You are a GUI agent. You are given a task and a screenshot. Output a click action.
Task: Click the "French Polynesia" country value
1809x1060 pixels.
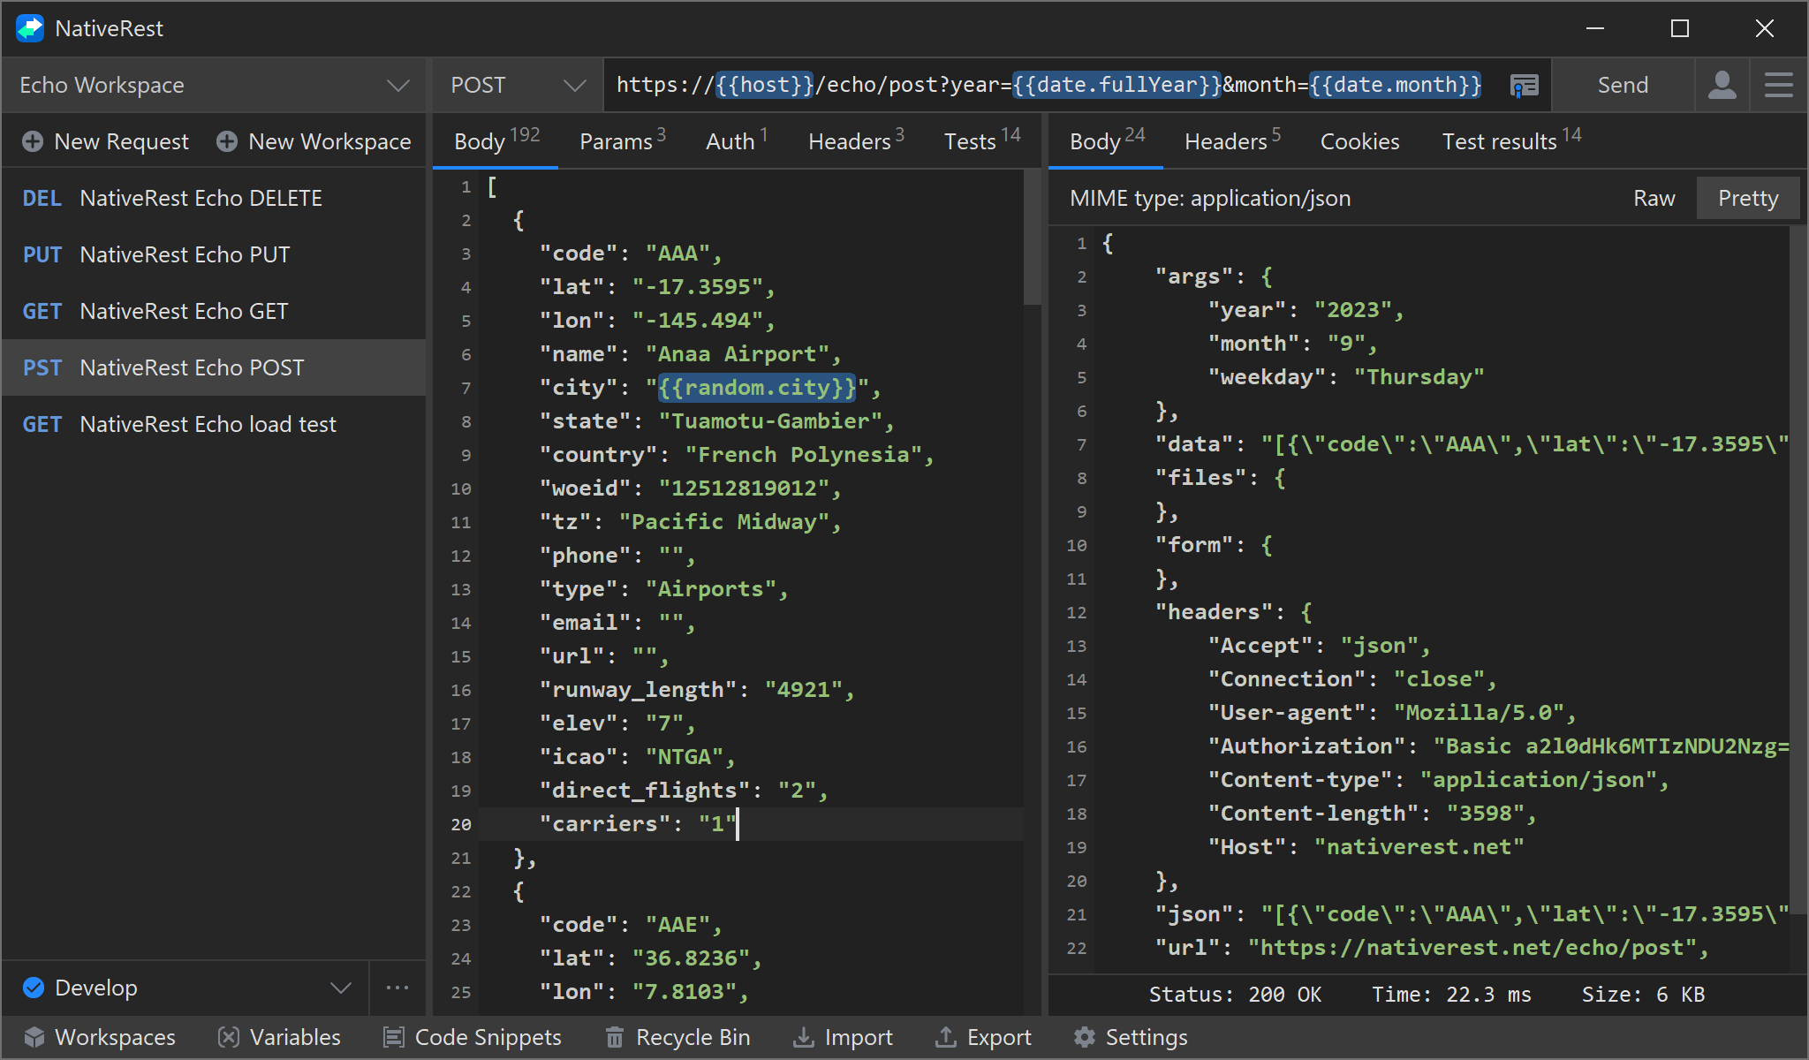coord(804,455)
